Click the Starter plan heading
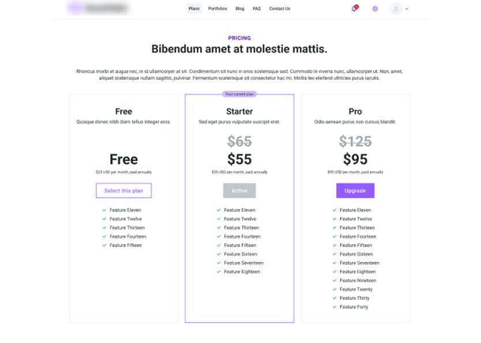Screen dimensions: 481x343 click(239, 111)
